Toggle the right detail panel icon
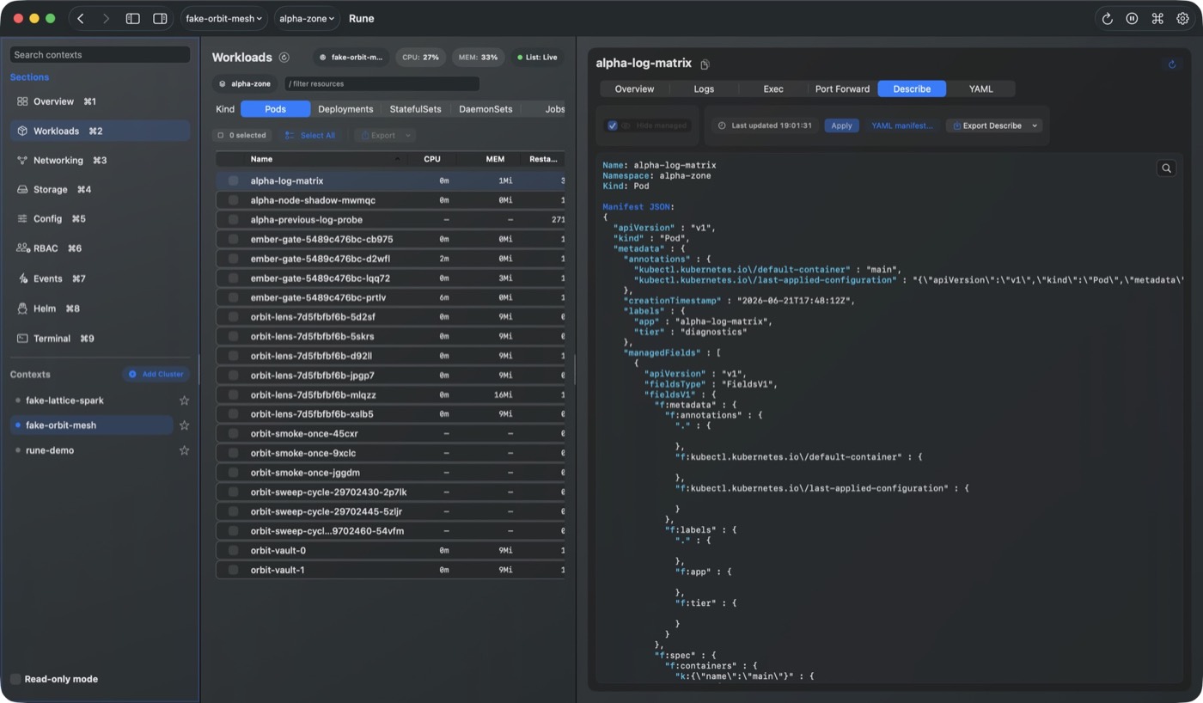This screenshot has width=1203, height=703. pos(160,18)
